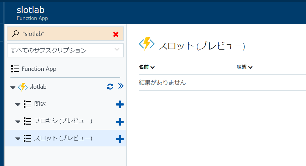Select プロキシ (プレビュー) tree item
306x166 pixels.
tap(63, 121)
